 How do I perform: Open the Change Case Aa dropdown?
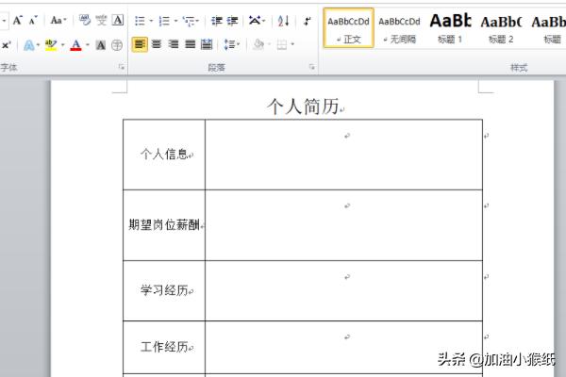(x=58, y=20)
